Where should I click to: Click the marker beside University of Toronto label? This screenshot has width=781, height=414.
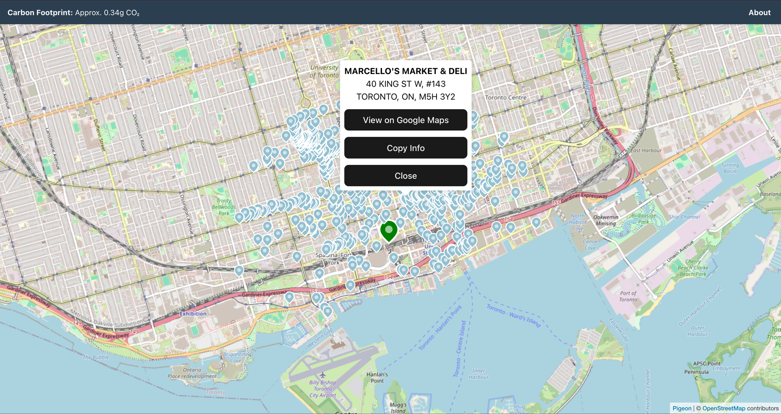[x=323, y=110]
